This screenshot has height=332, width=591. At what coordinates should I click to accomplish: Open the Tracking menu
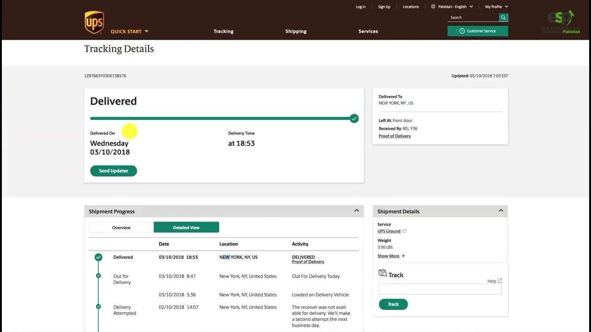[x=223, y=31]
